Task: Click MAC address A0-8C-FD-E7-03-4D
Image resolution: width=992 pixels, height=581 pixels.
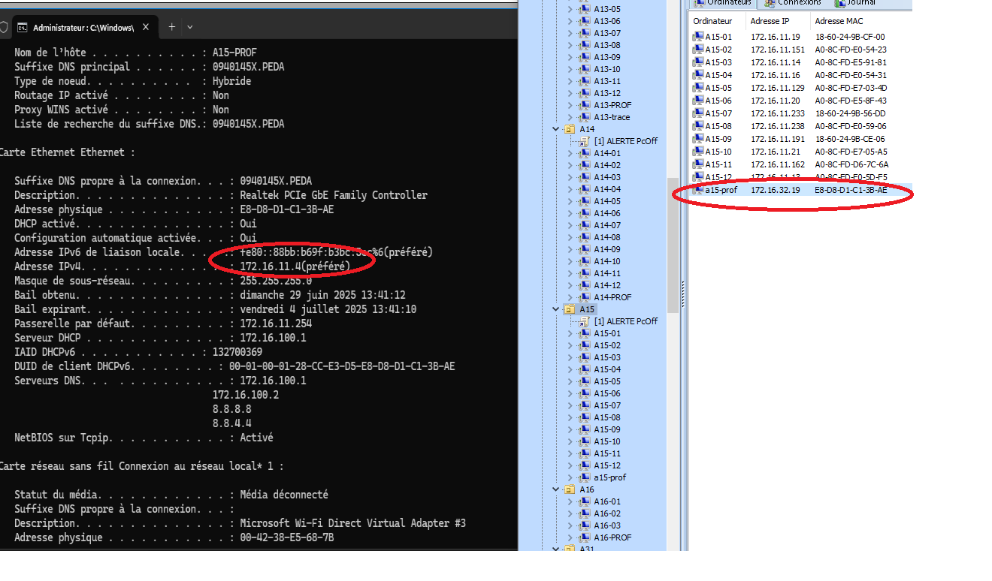Action: [851, 88]
